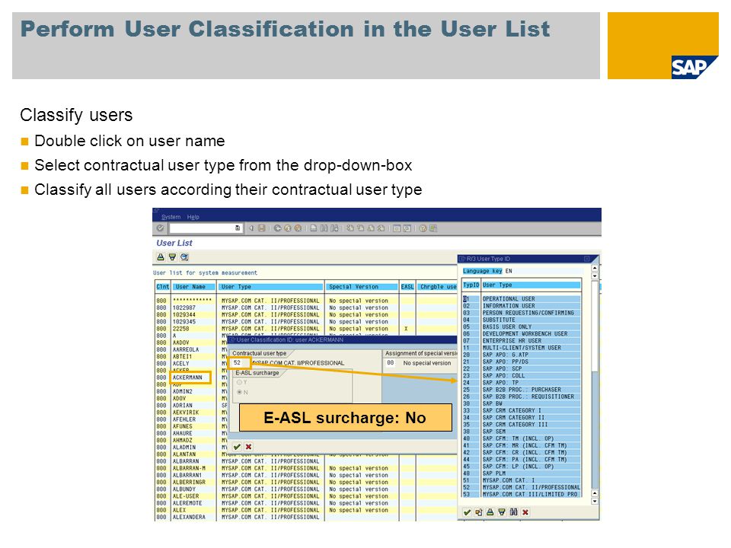Click the green checkmark in the R/3 User Type ID popup
The width and height of the screenshot is (731, 548).
[x=467, y=512]
